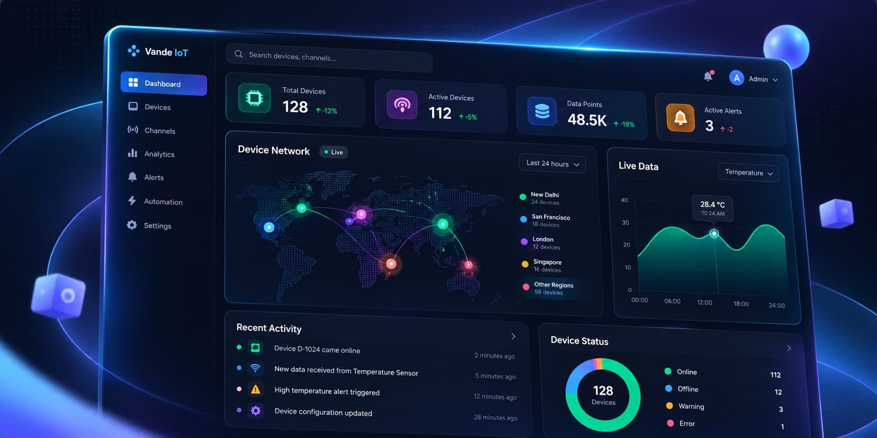Open 'Device D-1024 came online' activity
Screen dimensions: 877x438
(x=317, y=349)
